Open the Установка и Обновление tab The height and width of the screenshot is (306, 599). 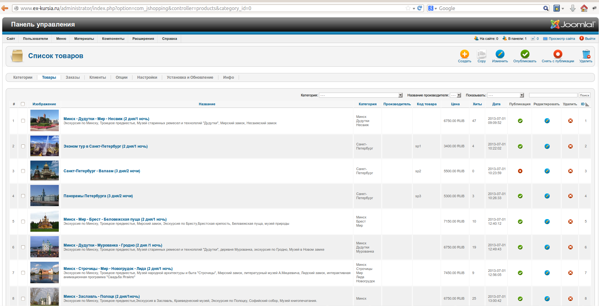190,77
